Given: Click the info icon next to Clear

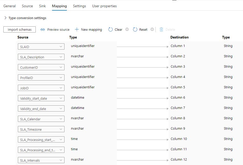Looking at the screenshot, I should [x=127, y=29].
